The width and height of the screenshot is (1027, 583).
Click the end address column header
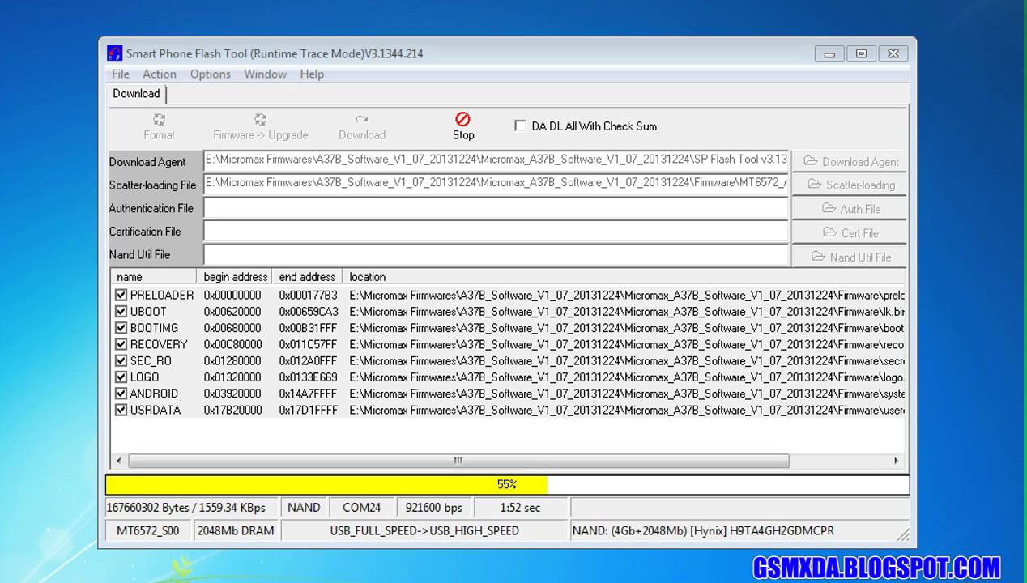point(307,277)
